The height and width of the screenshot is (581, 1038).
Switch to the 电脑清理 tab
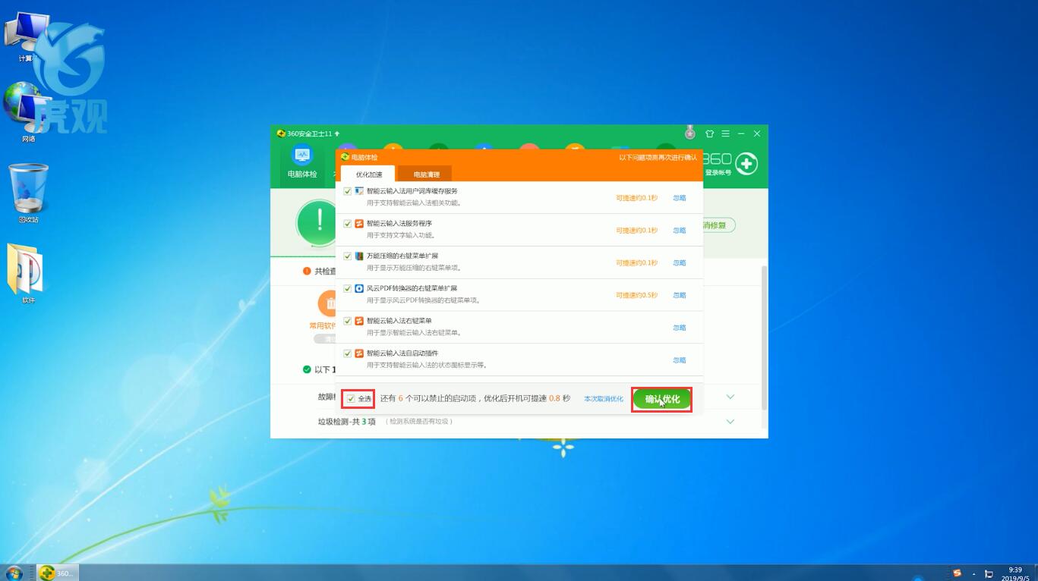(426, 174)
